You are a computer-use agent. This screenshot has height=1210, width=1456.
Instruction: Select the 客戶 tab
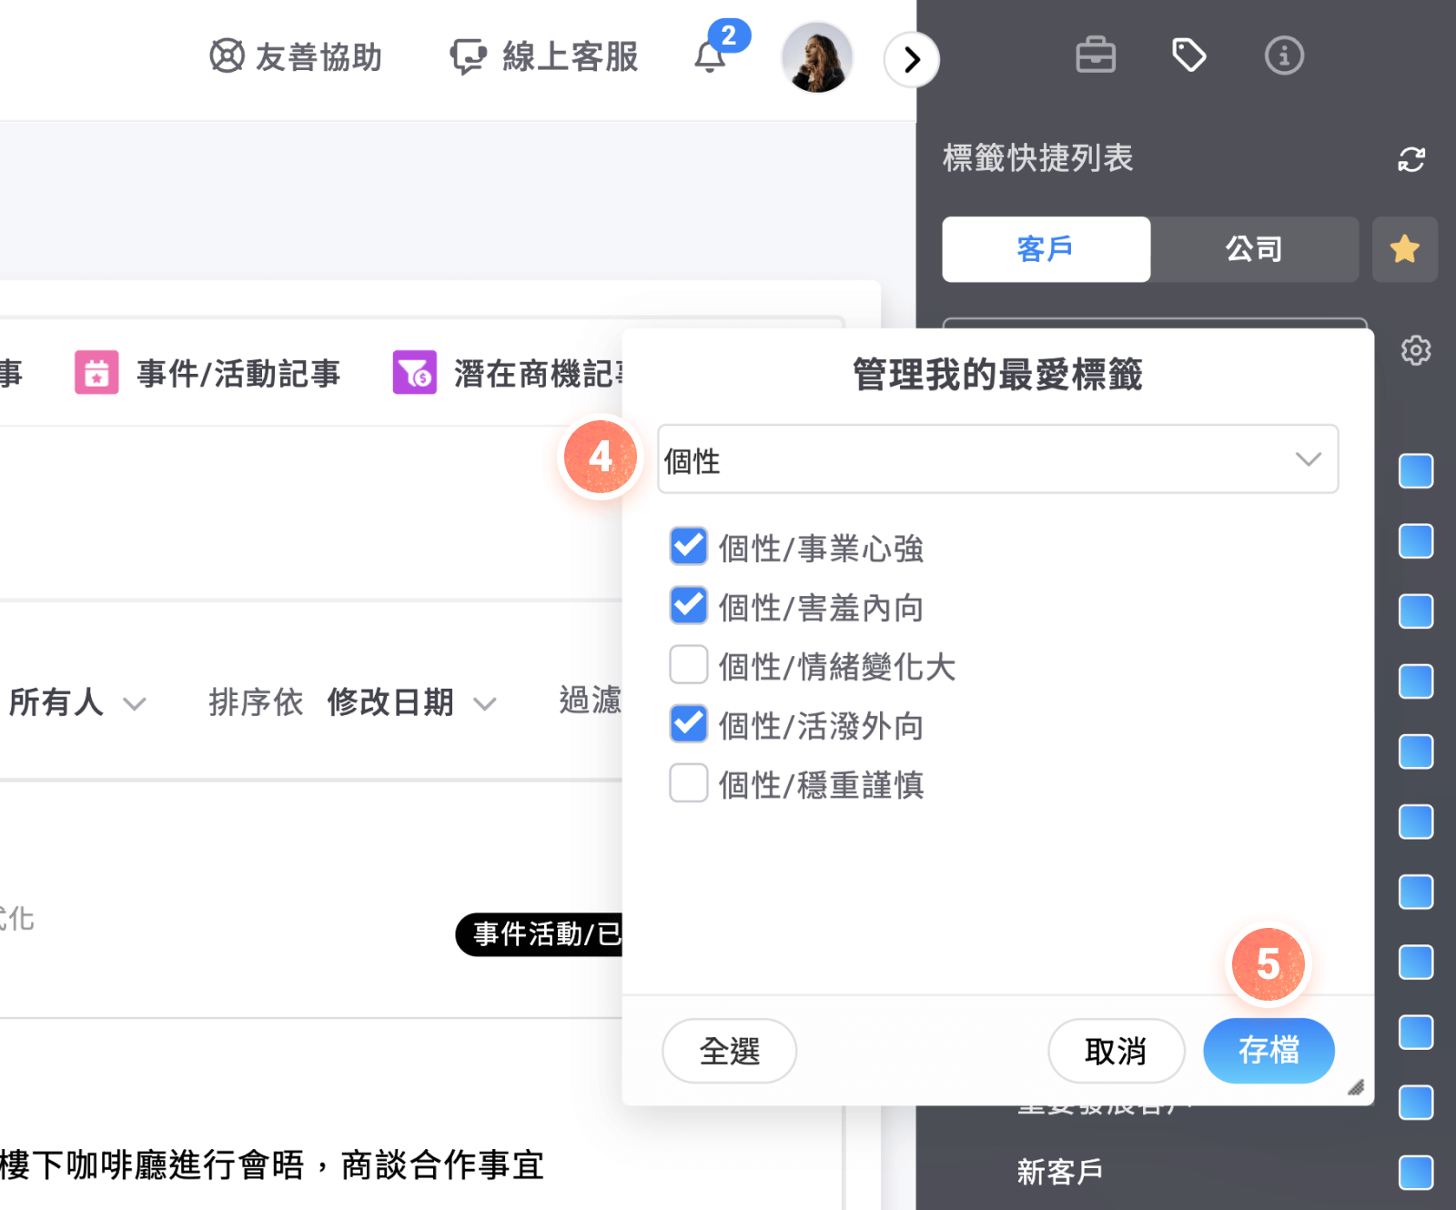coord(1045,248)
